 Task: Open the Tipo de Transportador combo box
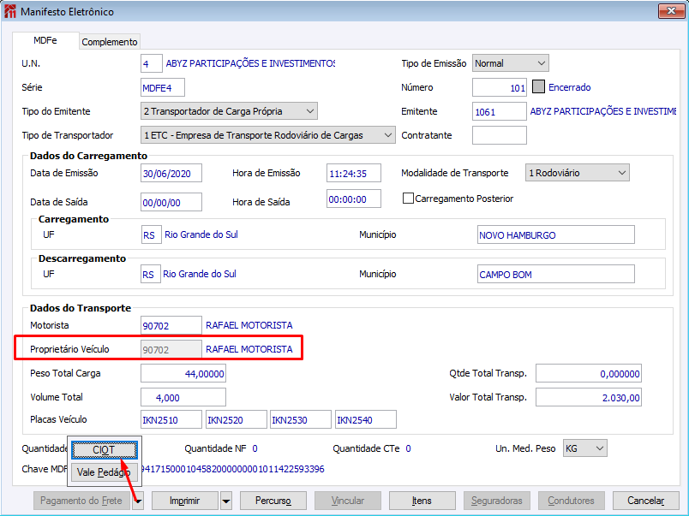pyautogui.click(x=267, y=135)
